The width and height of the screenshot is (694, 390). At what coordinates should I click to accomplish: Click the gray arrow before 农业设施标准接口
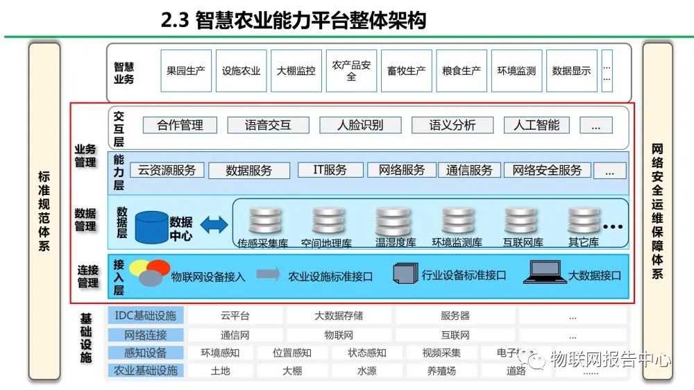coord(268,274)
